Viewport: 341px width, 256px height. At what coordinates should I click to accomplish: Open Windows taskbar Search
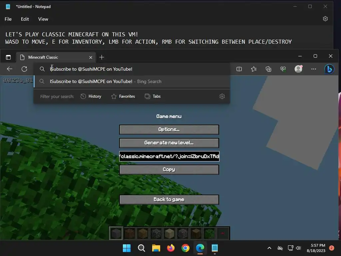(x=141, y=248)
